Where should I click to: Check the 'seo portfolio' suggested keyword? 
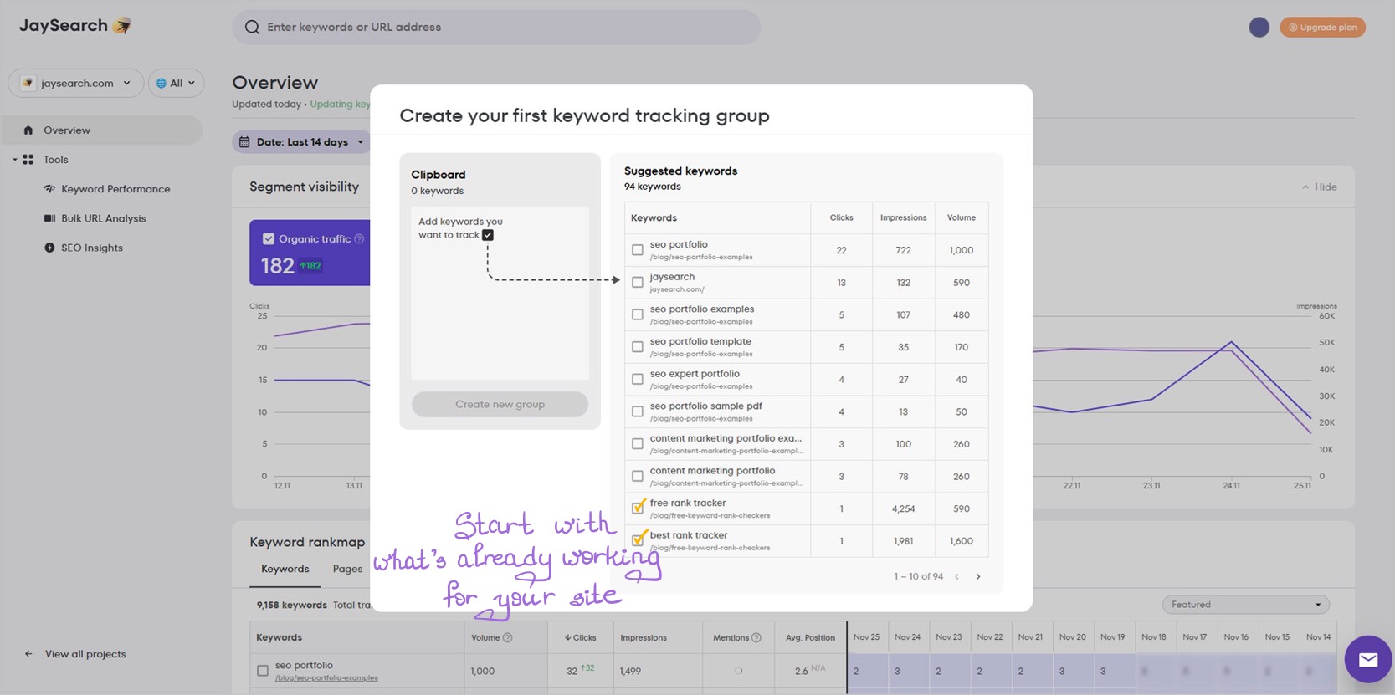point(638,250)
